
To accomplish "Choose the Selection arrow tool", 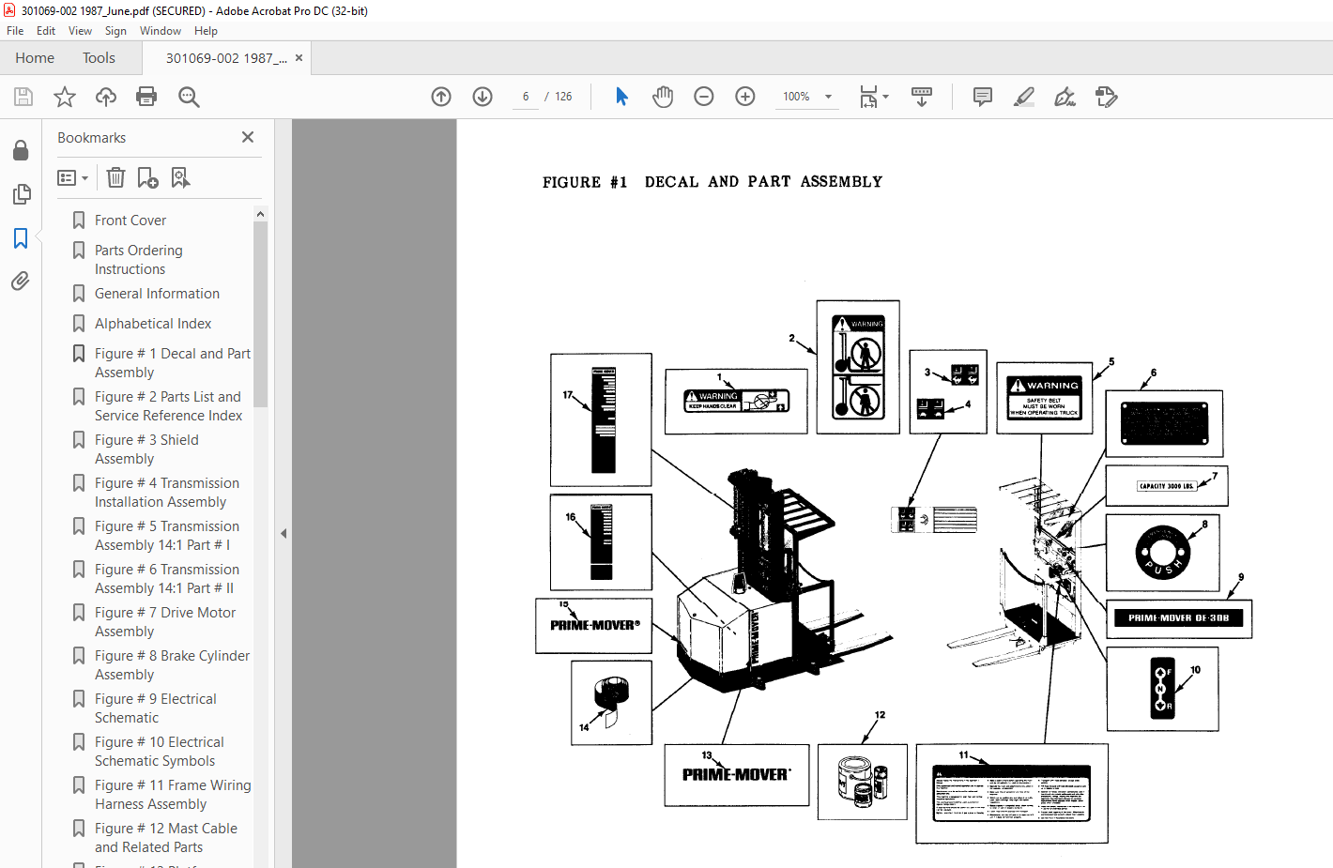I will click(621, 97).
